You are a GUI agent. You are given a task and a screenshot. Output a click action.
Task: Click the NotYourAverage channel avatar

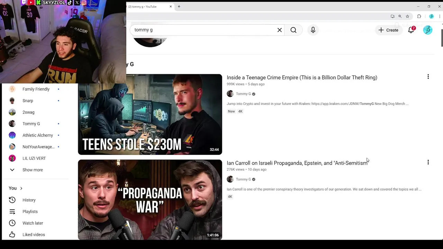coord(12,147)
